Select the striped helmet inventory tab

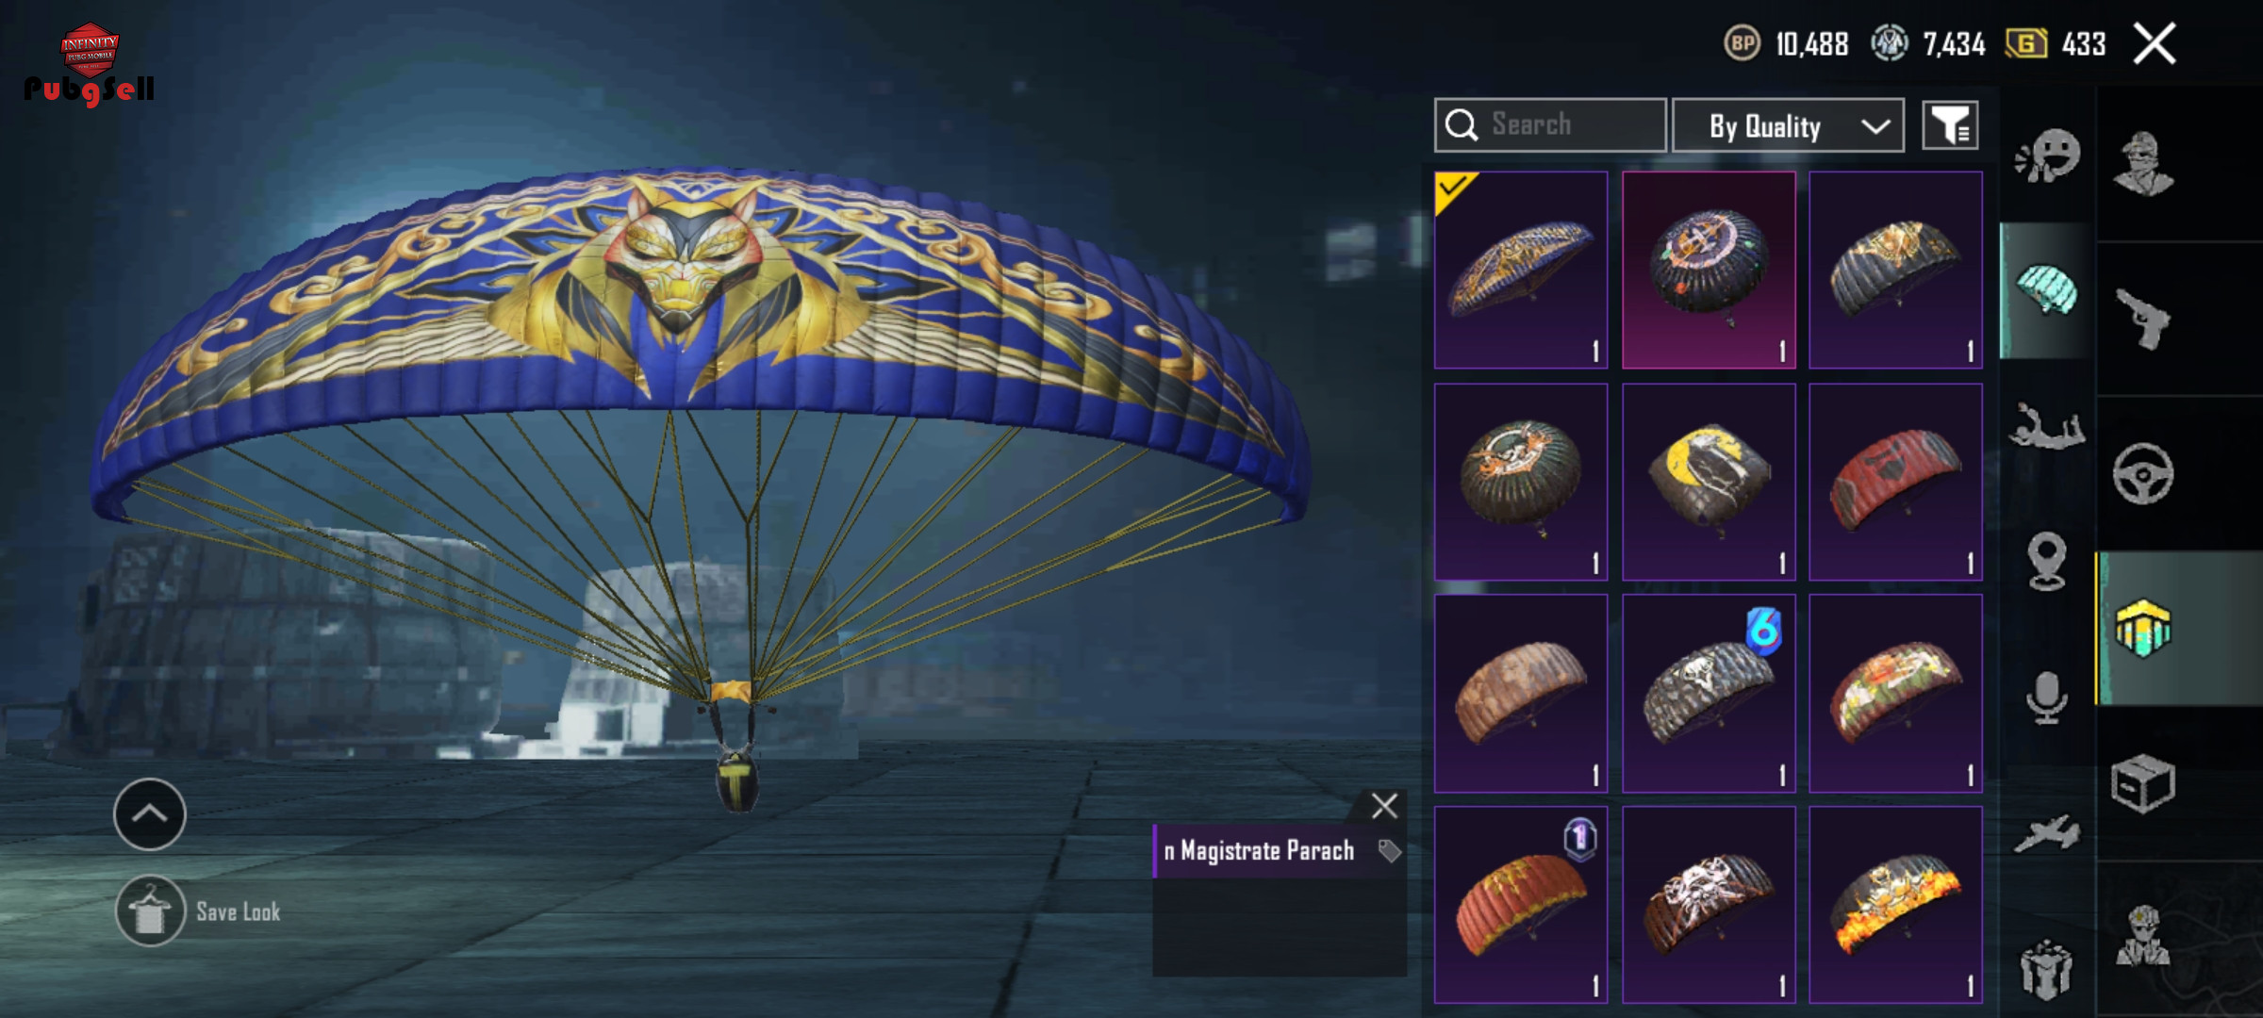click(x=2143, y=628)
